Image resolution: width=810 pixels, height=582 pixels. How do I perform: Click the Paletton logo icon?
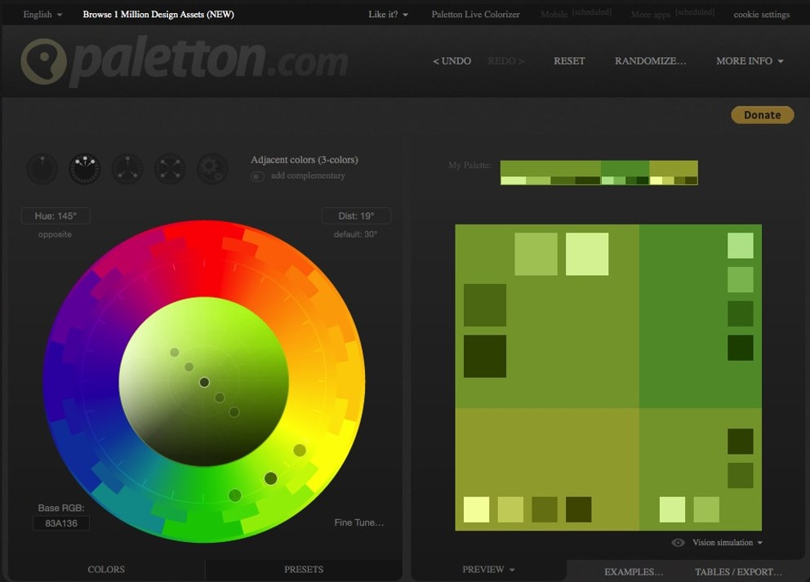tap(44, 61)
